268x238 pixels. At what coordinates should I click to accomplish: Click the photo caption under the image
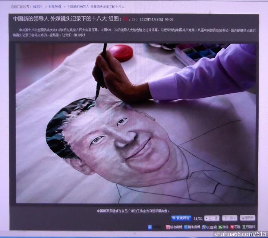pyautogui.click(x=133, y=210)
